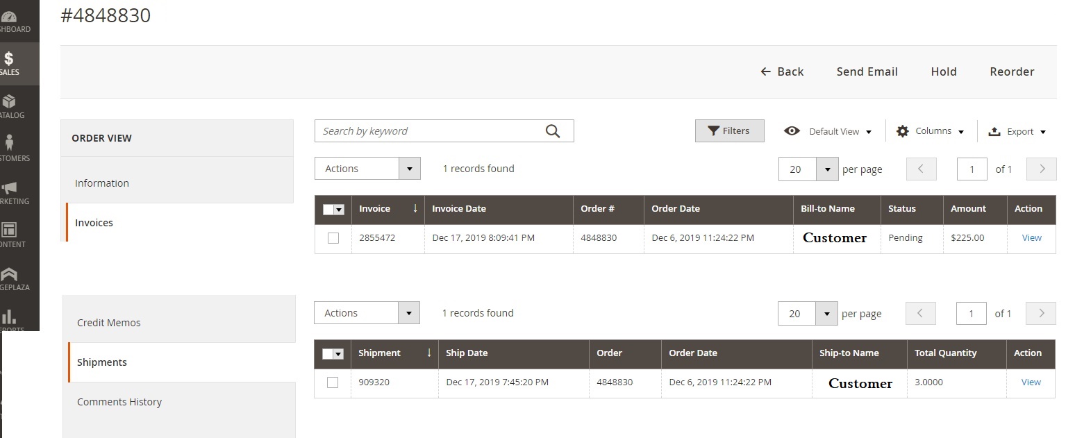This screenshot has height=438, width=1075.
Task: Open the per-page dropdown showing 20
Action: (808, 169)
